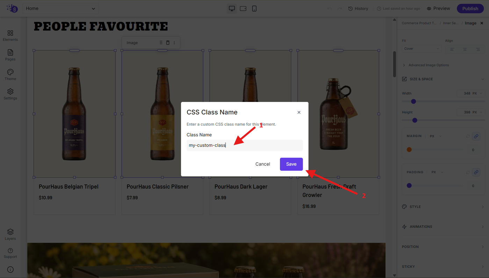Toggle linked margin values
The image size is (489, 278).
pos(476,136)
